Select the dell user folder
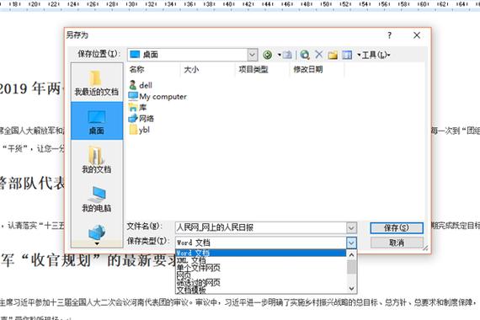 point(141,85)
